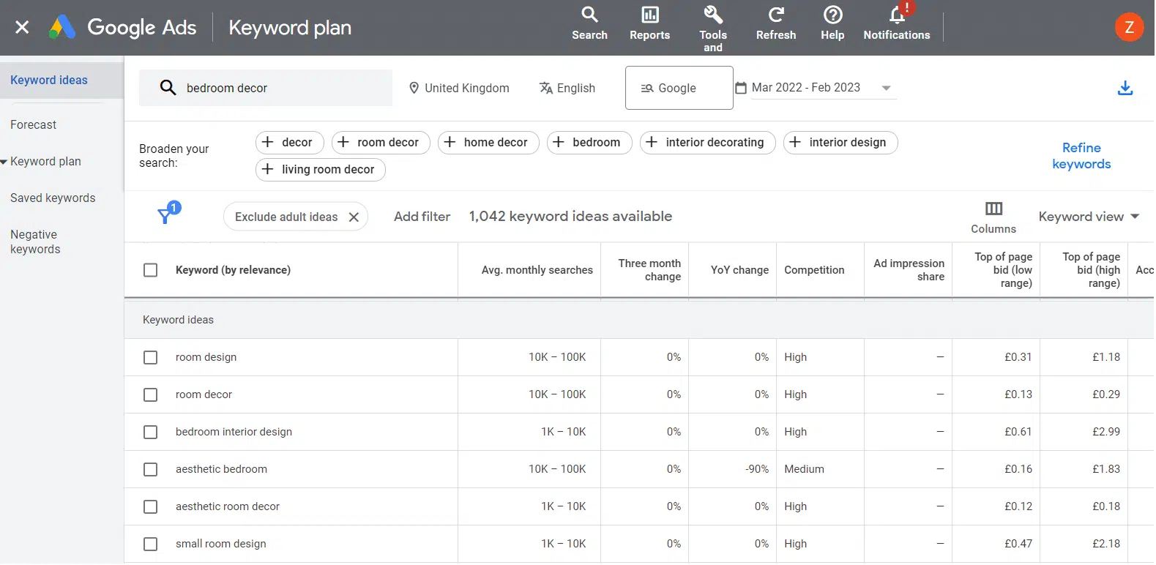1156x565 pixels.
Task: Select the 'aesthetic bedroom' row checkbox
Action: (151, 470)
